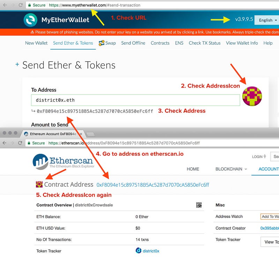Open the Check TX Status tab
Screen dimensions: 279x261
pyautogui.click(x=205, y=43)
